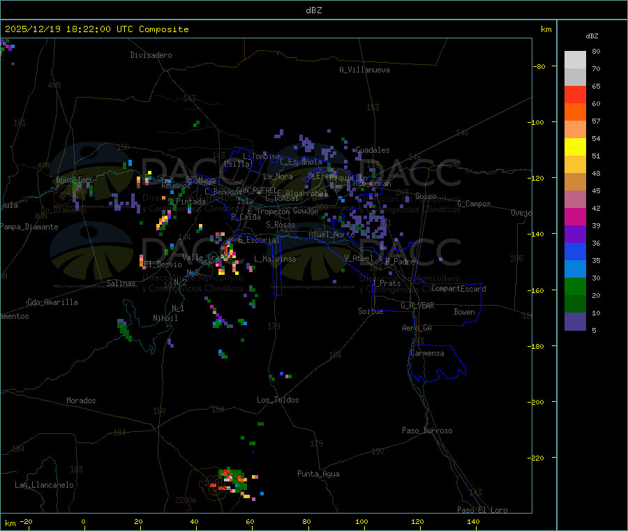Screen dimensions: 628x531
Task: Click the El_Desvio location label
Action: click(x=163, y=264)
